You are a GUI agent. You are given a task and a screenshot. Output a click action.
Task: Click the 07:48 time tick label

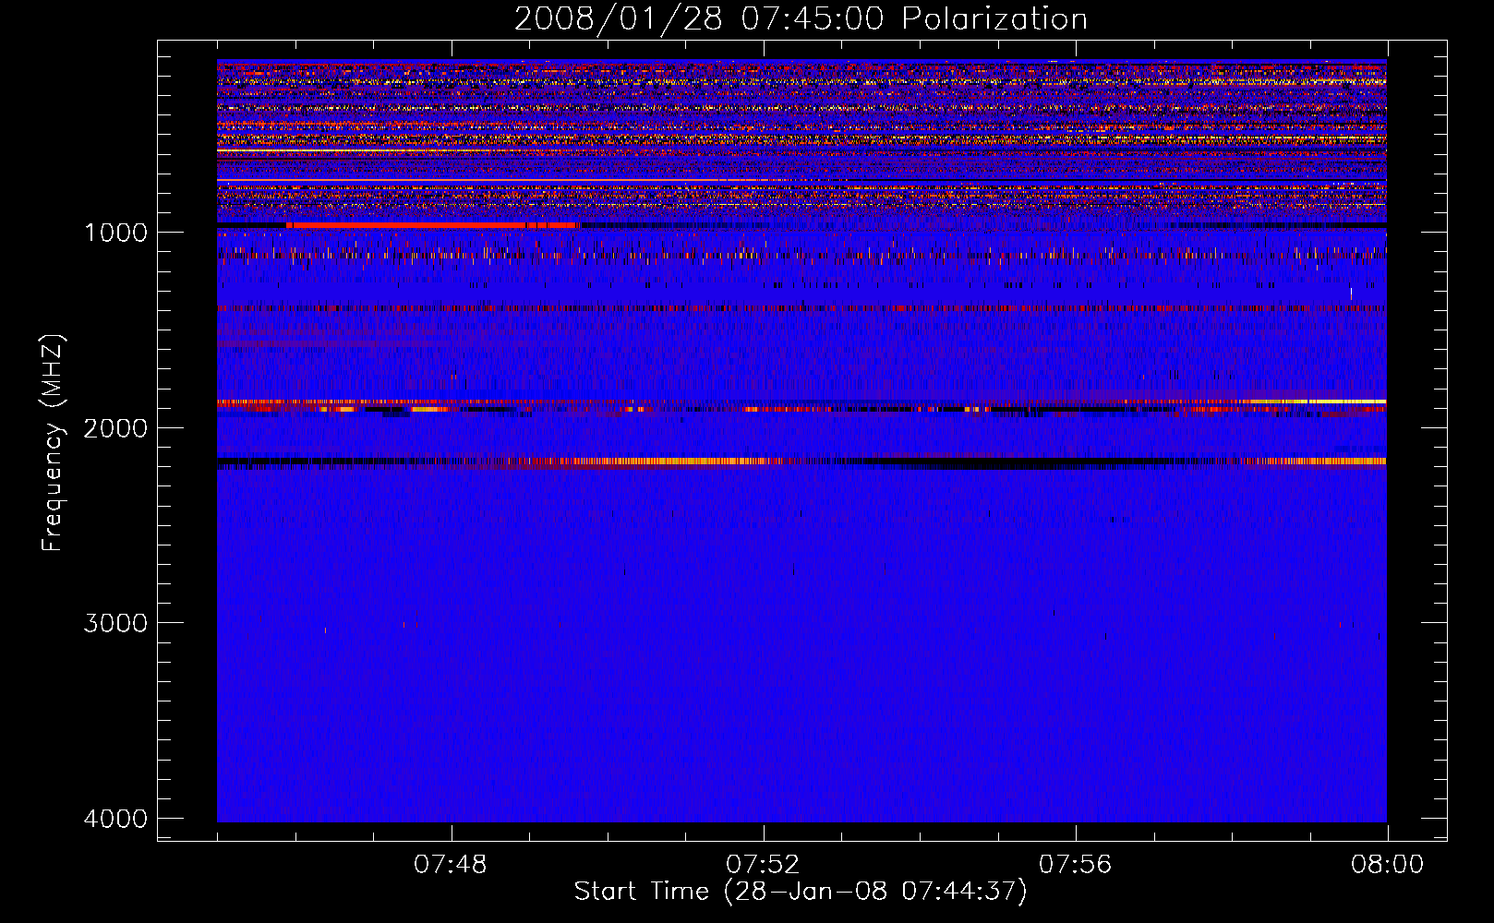click(x=451, y=865)
